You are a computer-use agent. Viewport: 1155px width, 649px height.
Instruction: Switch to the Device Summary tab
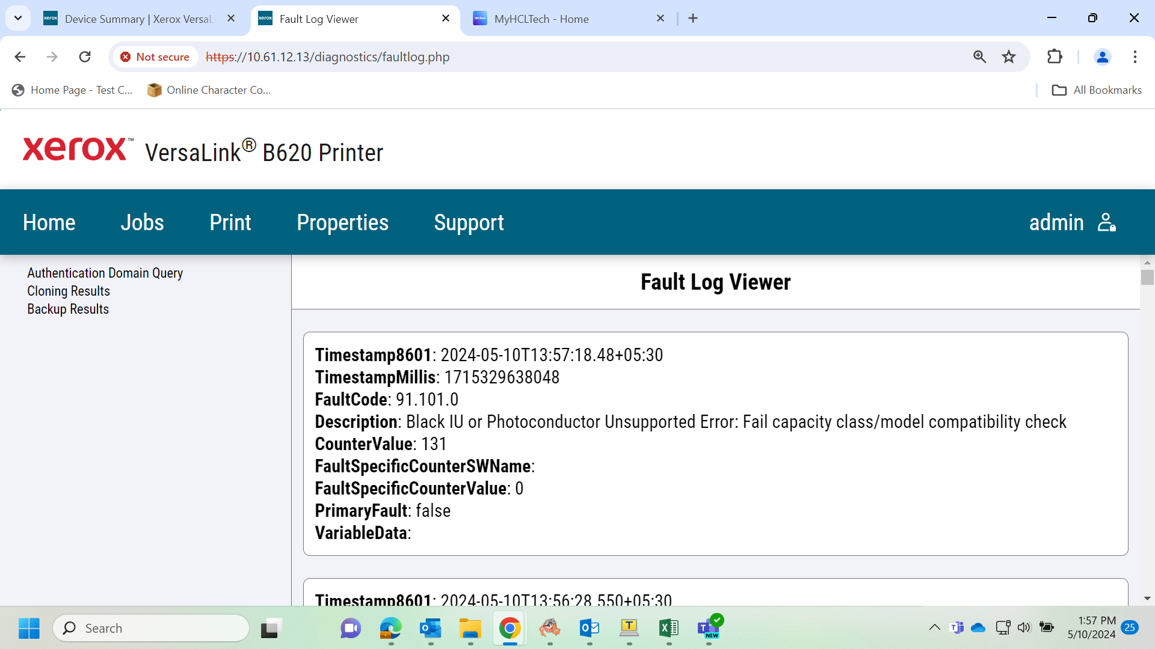138,19
